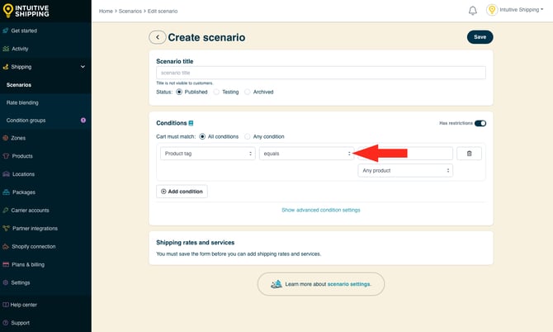Open Condition groups in sidebar
The height and width of the screenshot is (332, 553).
point(26,120)
